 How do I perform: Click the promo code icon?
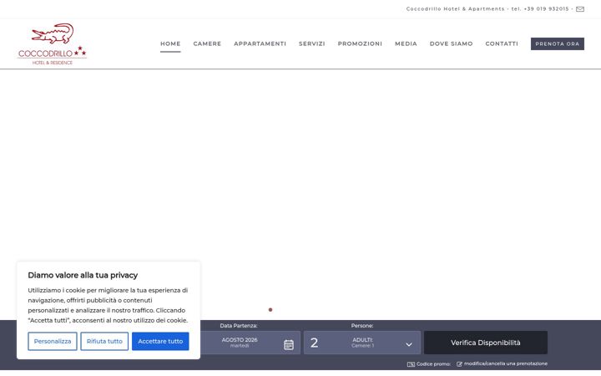[x=411, y=364]
